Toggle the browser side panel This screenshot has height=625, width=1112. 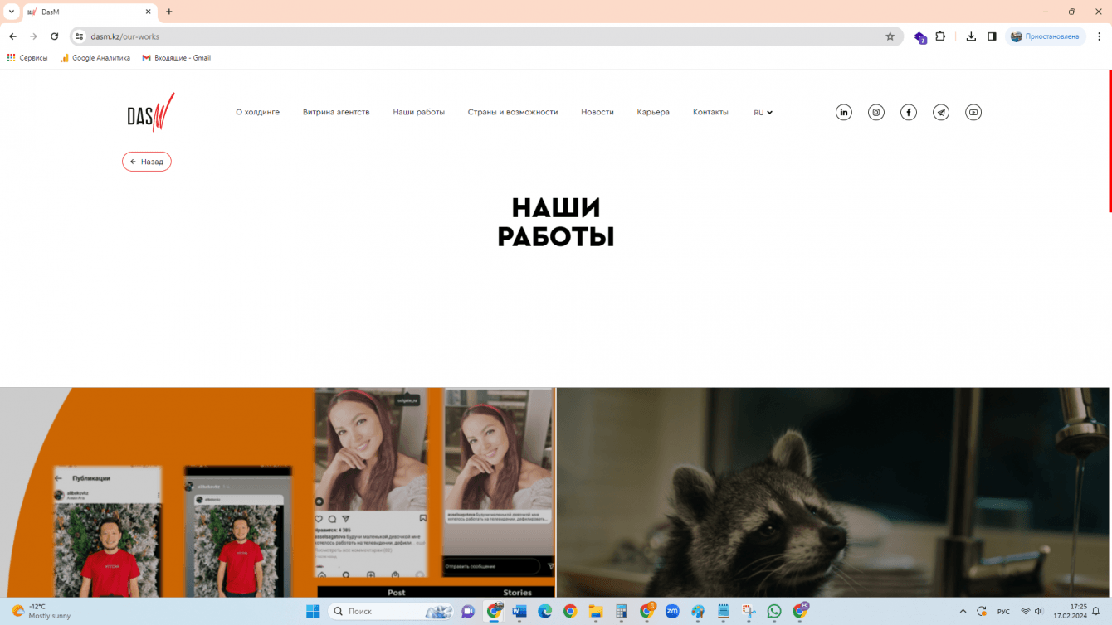tap(992, 36)
